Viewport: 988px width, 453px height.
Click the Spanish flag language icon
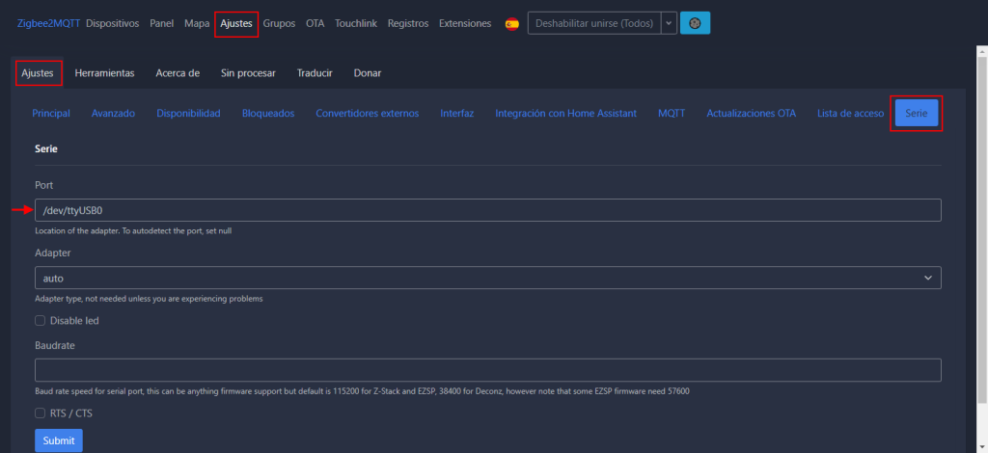point(511,23)
